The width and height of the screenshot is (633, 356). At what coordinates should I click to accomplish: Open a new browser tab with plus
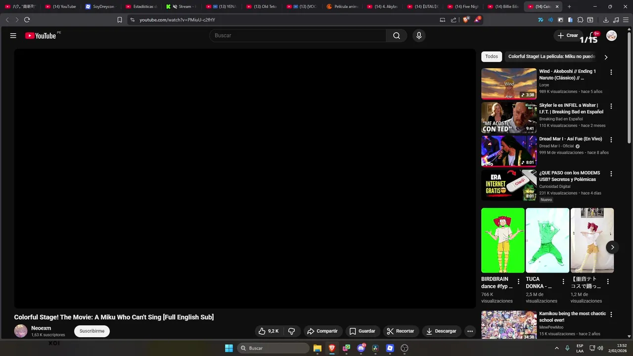pyautogui.click(x=569, y=6)
